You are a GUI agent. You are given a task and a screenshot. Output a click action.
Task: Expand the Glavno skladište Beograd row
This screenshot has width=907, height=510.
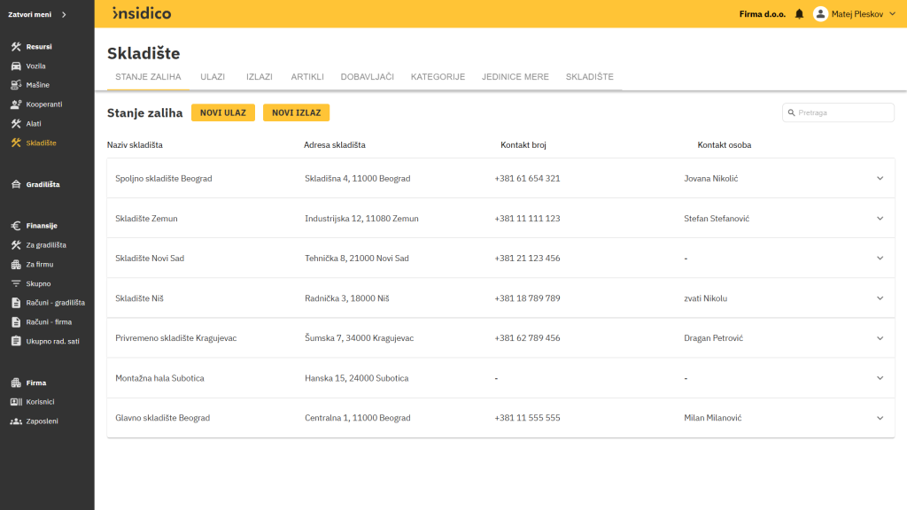point(880,418)
